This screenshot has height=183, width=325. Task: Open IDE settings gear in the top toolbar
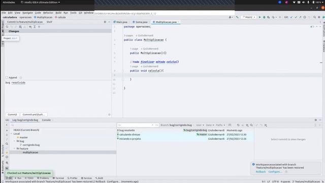click(319, 17)
